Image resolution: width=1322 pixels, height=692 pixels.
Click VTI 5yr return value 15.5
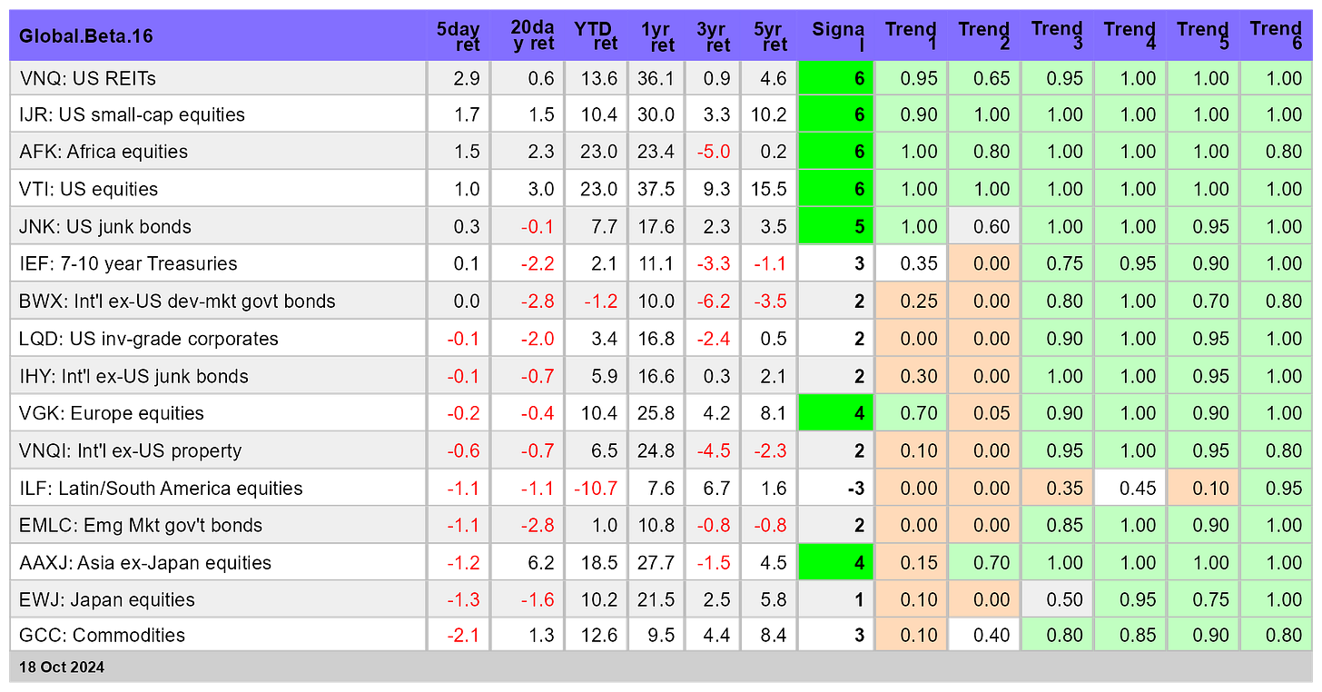pos(770,189)
